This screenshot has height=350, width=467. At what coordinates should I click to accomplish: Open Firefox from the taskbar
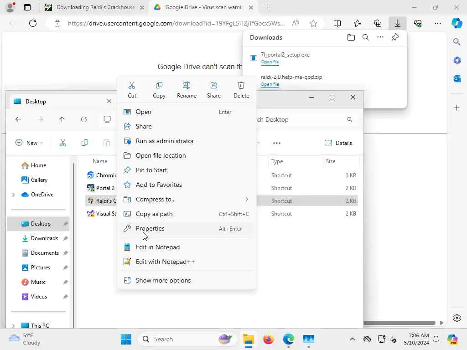pyautogui.click(x=268, y=339)
